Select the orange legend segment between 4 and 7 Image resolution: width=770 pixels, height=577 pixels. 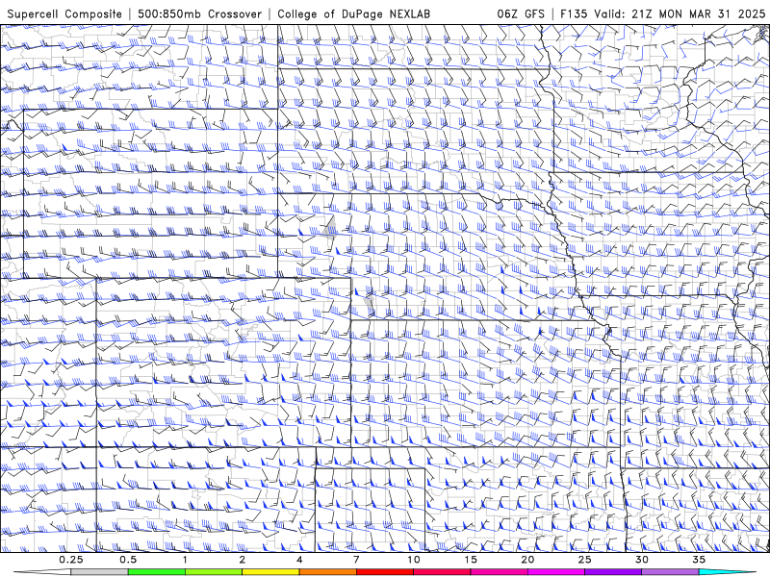327,572
